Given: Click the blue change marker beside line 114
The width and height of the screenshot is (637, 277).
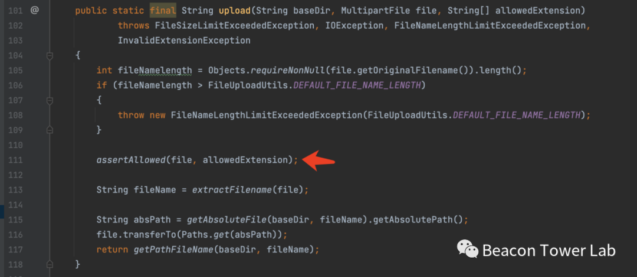Looking at the screenshot, I should tap(2, 212).
